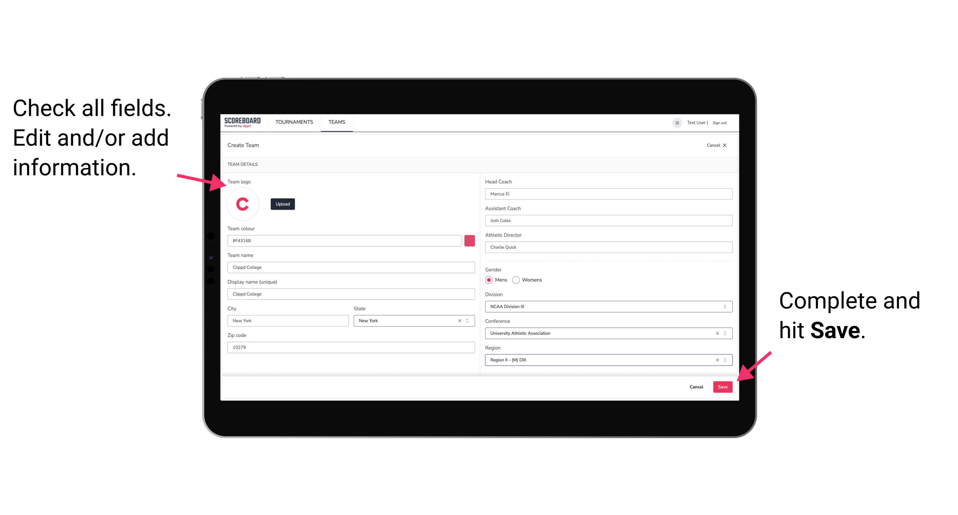The image size is (958, 515).
Task: Expand the Conference dropdown selector
Action: [726, 333]
